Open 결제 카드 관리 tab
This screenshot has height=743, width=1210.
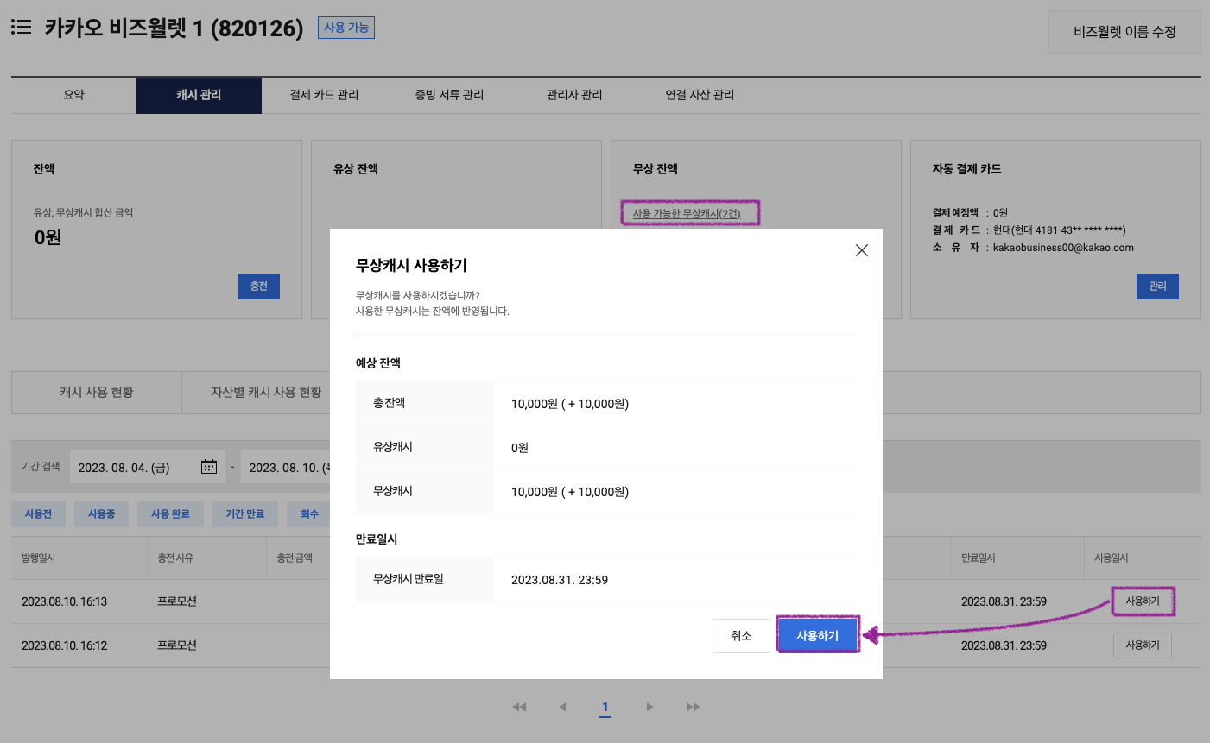pos(324,95)
